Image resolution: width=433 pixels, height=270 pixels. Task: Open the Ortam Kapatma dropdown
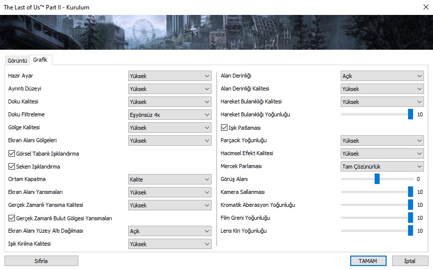pos(170,180)
